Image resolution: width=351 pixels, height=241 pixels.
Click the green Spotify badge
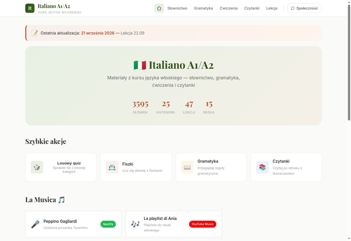click(108, 224)
